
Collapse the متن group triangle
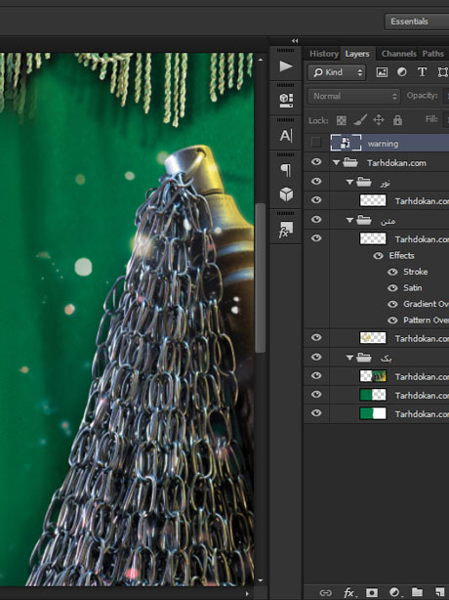pyautogui.click(x=349, y=220)
